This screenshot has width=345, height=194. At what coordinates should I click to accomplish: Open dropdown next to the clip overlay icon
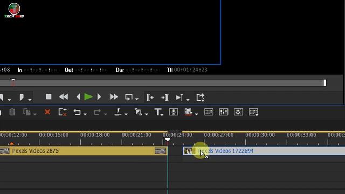196,114
